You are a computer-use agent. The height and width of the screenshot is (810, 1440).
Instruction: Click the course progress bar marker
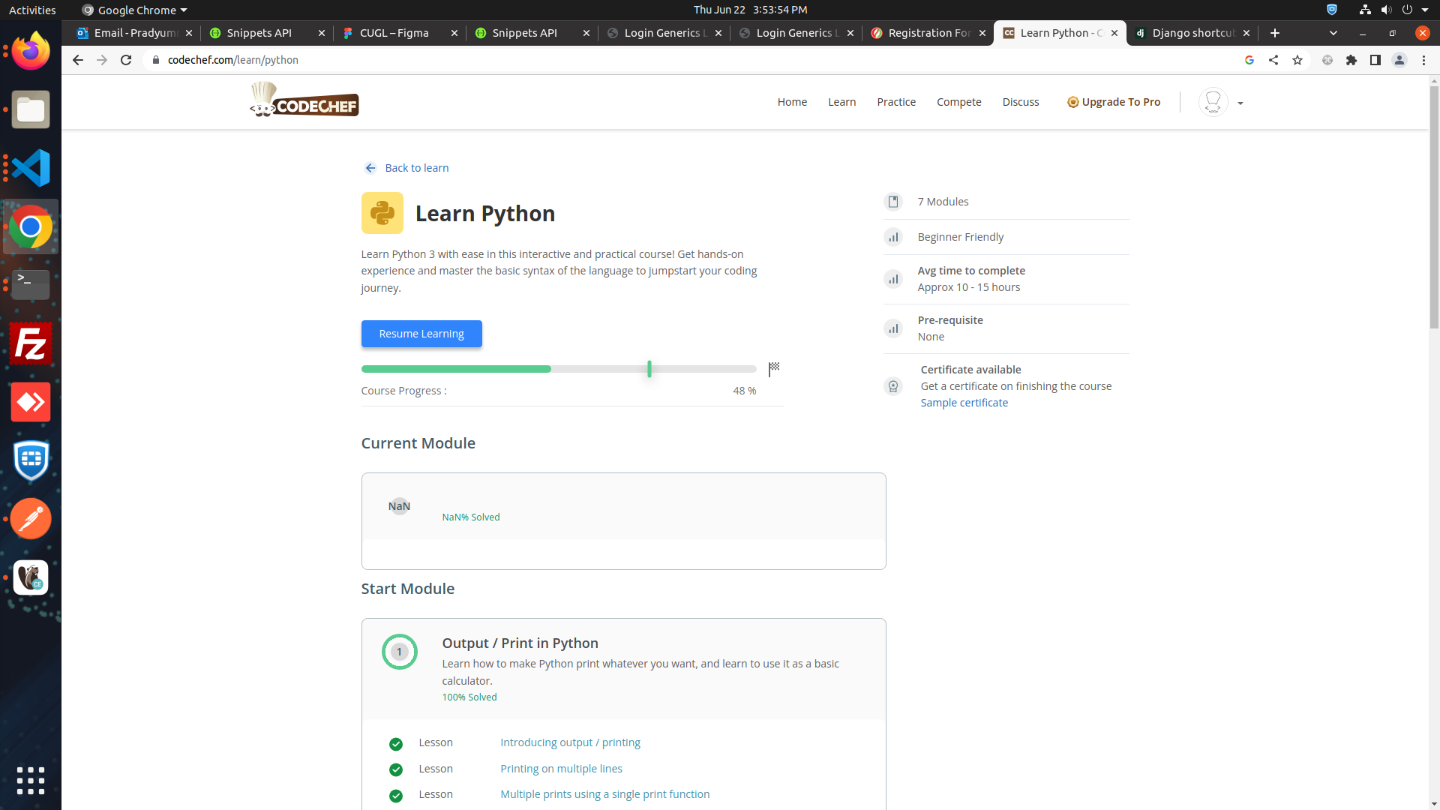coord(649,368)
